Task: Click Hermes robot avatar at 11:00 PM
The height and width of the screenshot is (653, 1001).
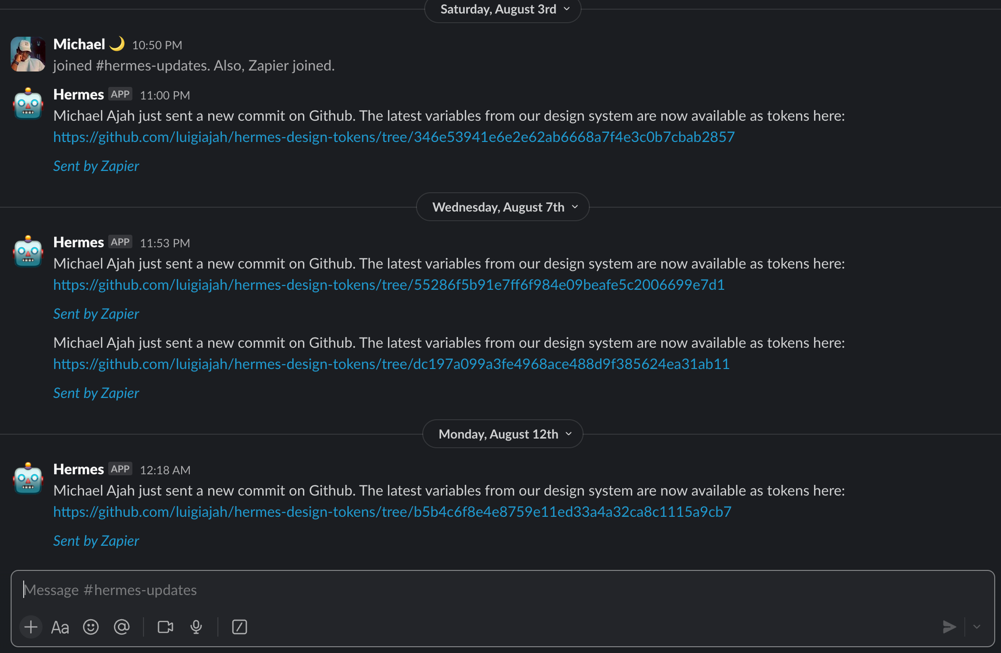Action: tap(28, 104)
